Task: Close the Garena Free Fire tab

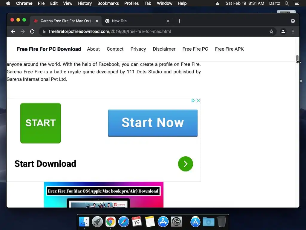Action: (x=97, y=21)
